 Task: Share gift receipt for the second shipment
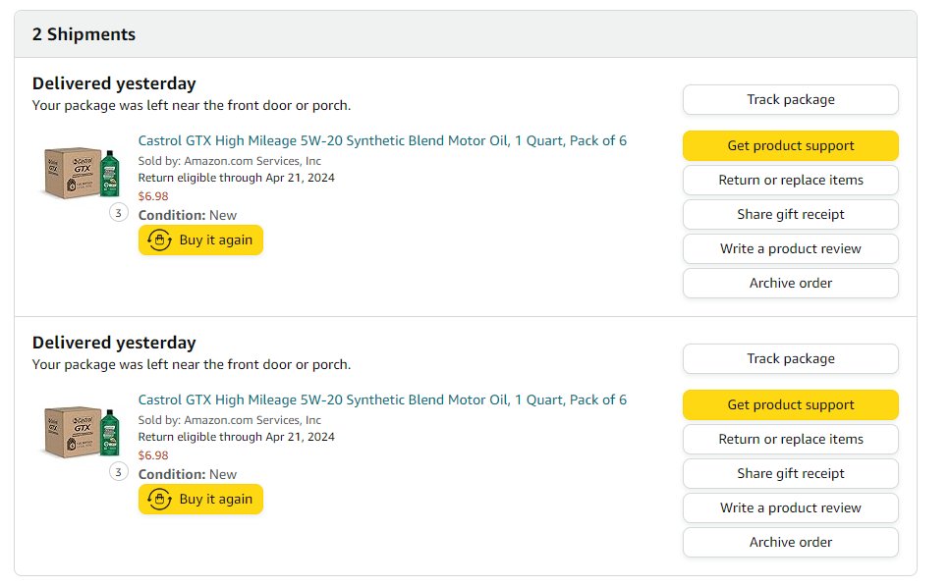[790, 473]
